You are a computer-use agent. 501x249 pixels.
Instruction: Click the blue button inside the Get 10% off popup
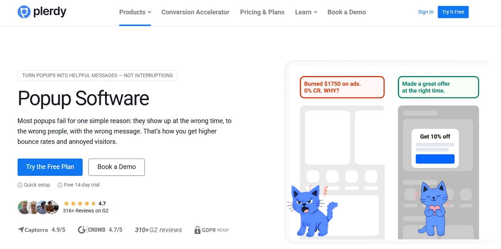436,159
